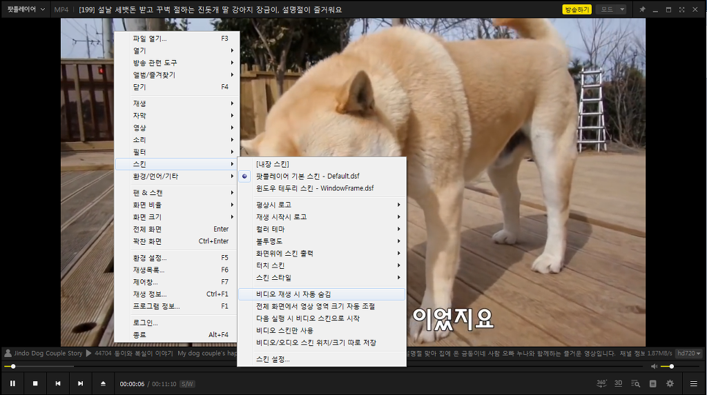The width and height of the screenshot is (707, 395).
Task: Skip to next track icon
Action: pos(80,383)
